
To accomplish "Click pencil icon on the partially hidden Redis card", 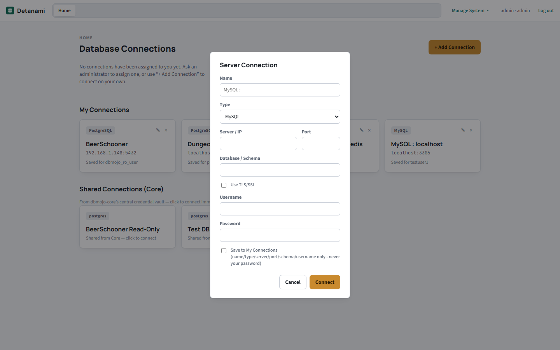I will pos(361,130).
